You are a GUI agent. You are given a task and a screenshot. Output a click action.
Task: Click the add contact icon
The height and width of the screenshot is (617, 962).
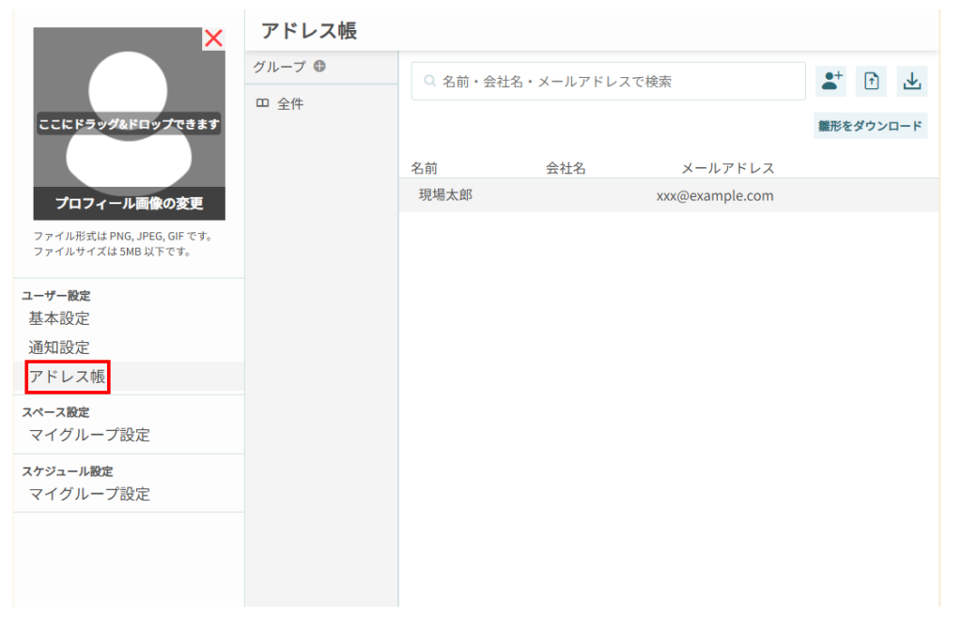[831, 82]
